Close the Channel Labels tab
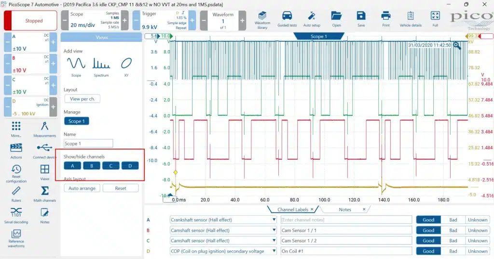The height and width of the screenshot is (259, 494). (x=312, y=209)
